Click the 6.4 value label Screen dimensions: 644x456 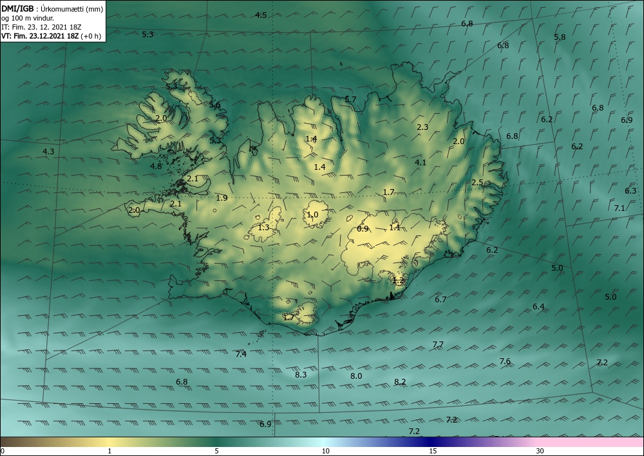(x=538, y=306)
